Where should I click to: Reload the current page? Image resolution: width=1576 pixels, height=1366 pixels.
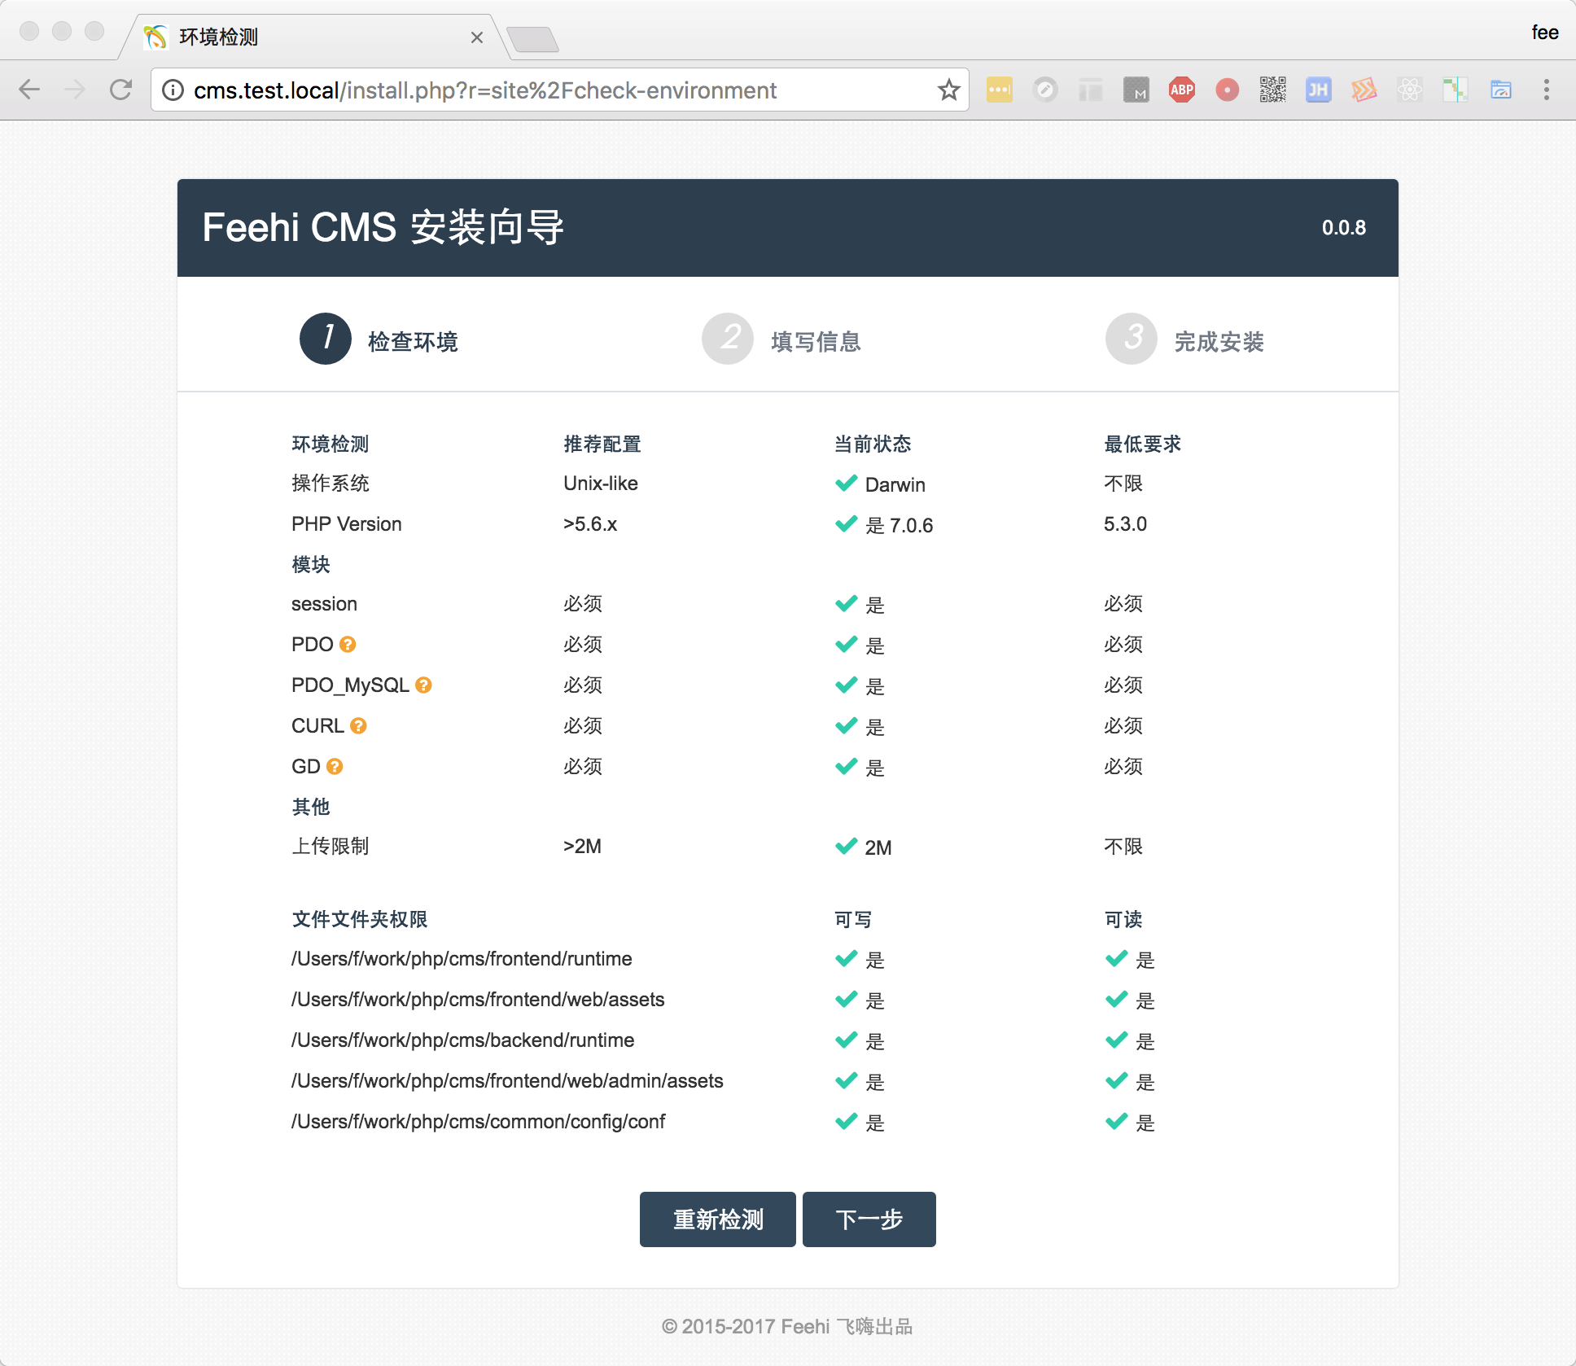coord(120,90)
